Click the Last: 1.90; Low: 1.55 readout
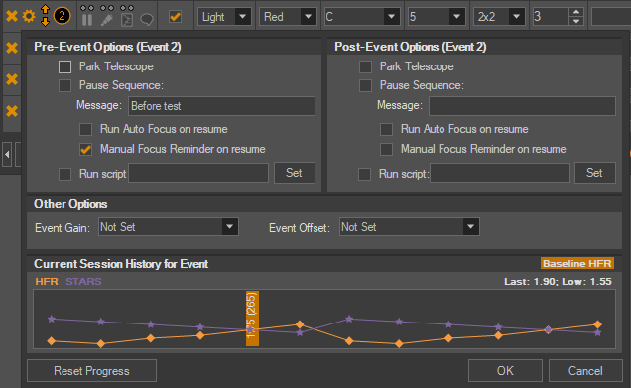The image size is (631, 388). (558, 282)
